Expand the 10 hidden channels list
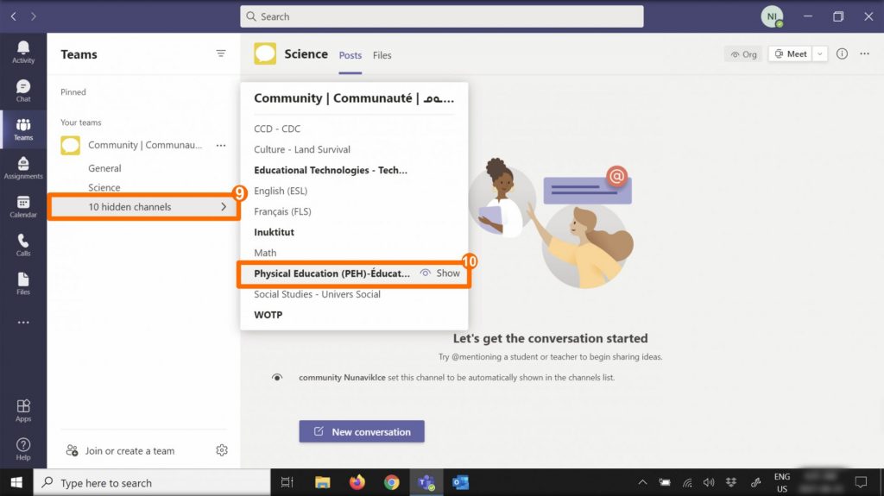This screenshot has width=884, height=496. tap(144, 207)
